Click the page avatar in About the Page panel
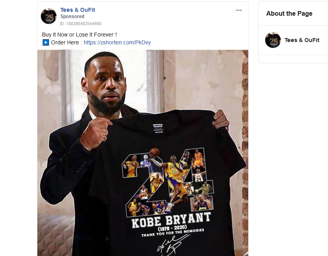This screenshot has width=328, height=256. coord(273,40)
